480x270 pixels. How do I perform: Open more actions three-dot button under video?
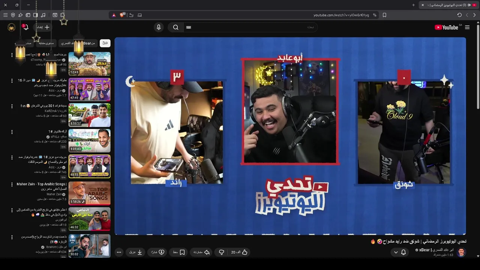click(119, 252)
